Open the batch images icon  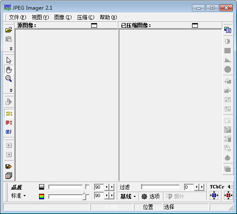pos(9,176)
